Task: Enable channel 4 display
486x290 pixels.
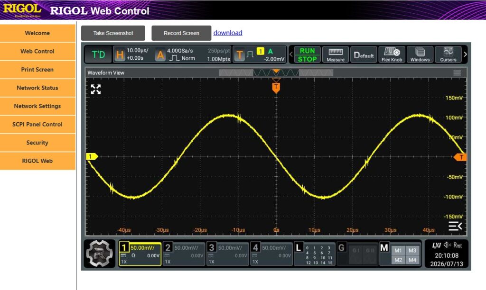Action: pos(271,254)
